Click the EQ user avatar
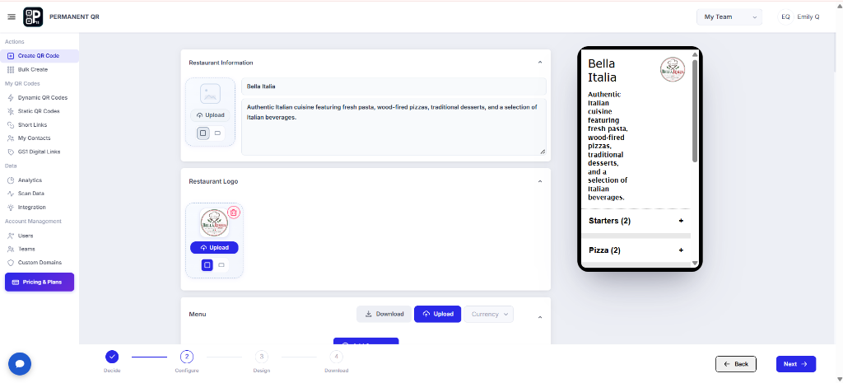This screenshot has width=843, height=383. [x=785, y=16]
